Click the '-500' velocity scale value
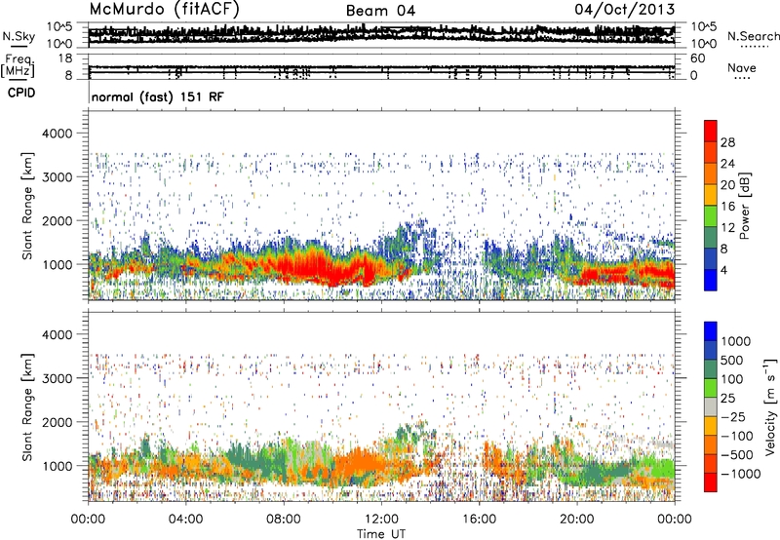This screenshot has width=780, height=540. tap(737, 455)
